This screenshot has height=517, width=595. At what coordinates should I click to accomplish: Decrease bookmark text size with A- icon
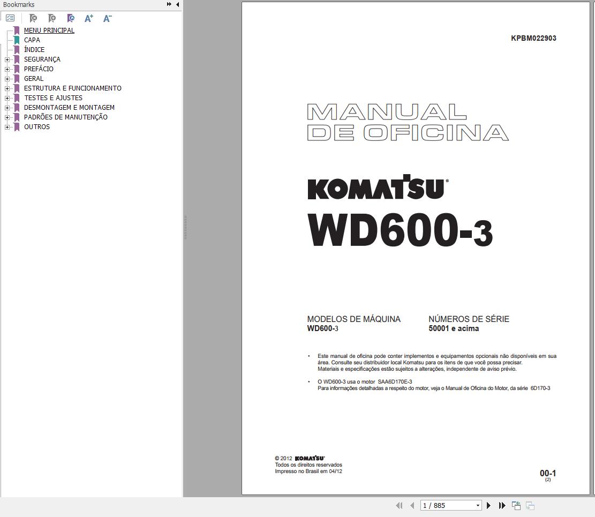click(107, 18)
